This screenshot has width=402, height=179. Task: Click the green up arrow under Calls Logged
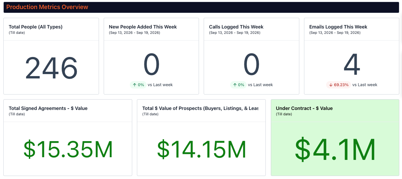point(235,85)
